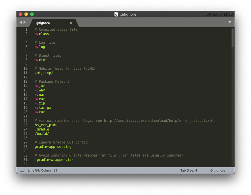Image resolution: width=251 pixels, height=195 pixels.
Task: Click the *.ctxt entry
Action: (41, 60)
